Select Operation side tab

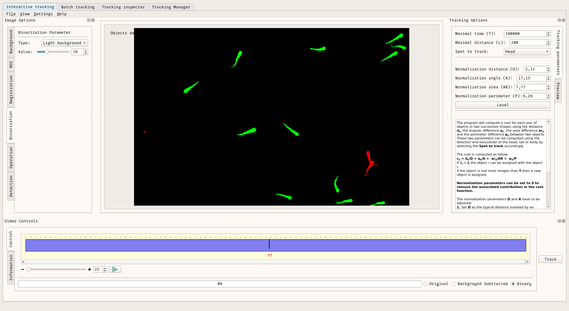coord(11,158)
